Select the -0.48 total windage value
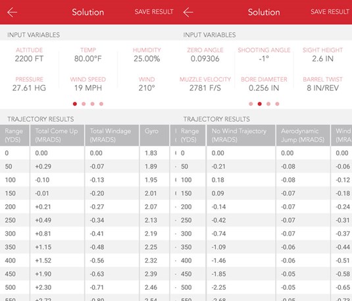 97,247
